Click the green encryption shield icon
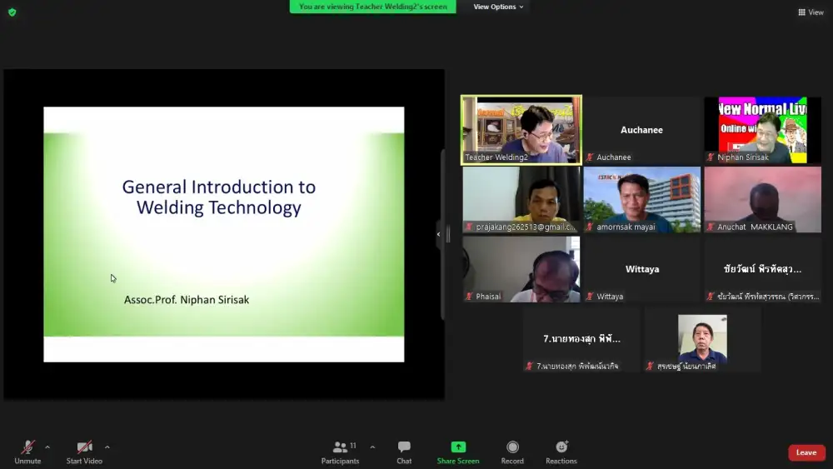 coord(12,12)
